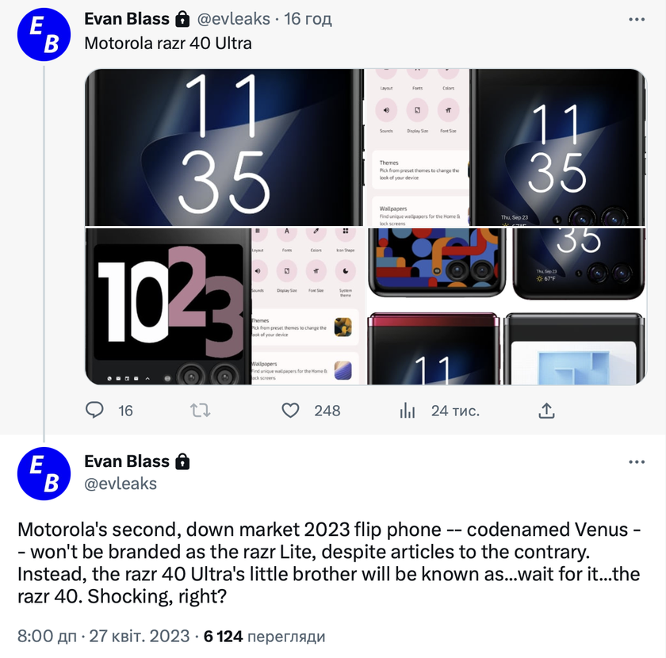Click Evan Blass name in second tweet

[127, 461]
